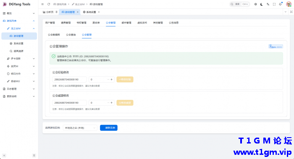Image resolution: width=294 pixels, height=159 pixels.
Task: Collapse the 龙之谷M sidebar submenu
Action: (19, 29)
